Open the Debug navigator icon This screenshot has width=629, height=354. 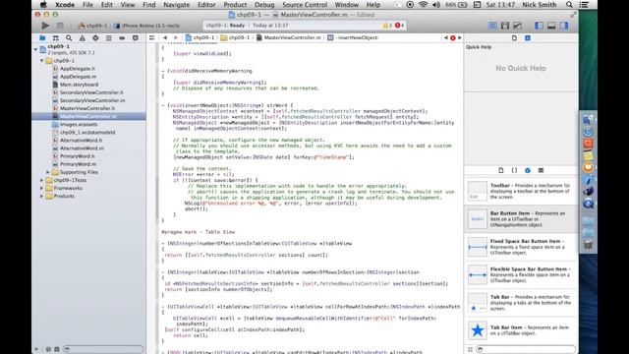point(109,37)
